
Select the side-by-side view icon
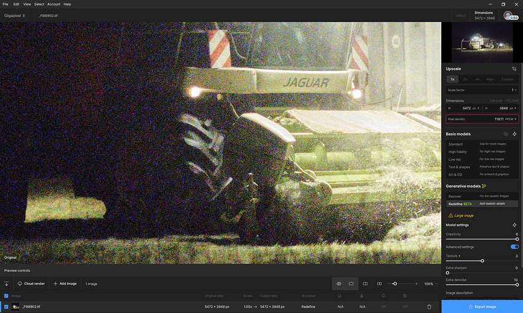pos(379,284)
